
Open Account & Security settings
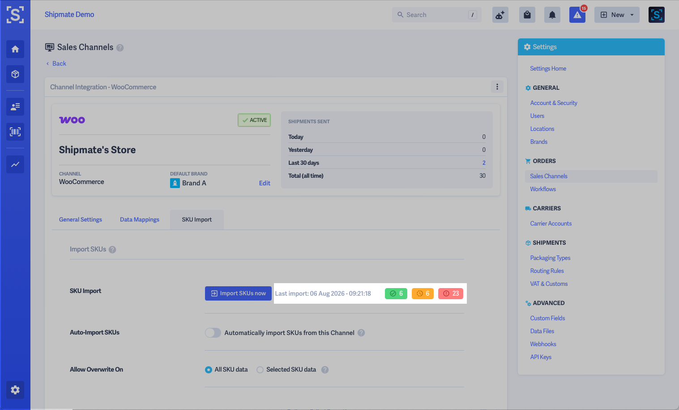pyautogui.click(x=554, y=103)
